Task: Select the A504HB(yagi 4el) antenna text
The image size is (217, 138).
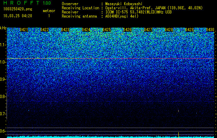Action: point(122,16)
